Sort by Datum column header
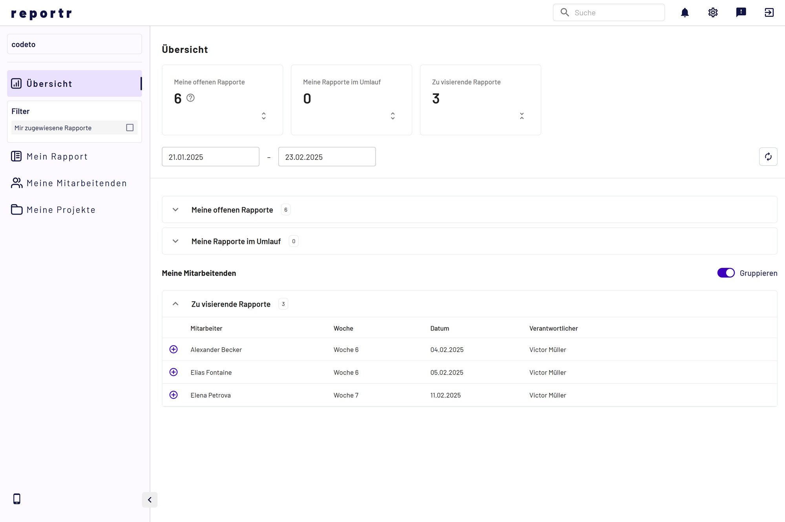The image size is (785, 522). [x=440, y=328]
